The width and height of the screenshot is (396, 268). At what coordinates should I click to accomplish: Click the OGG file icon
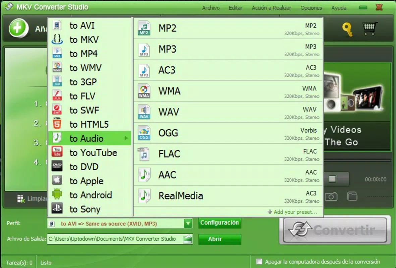coord(144,133)
